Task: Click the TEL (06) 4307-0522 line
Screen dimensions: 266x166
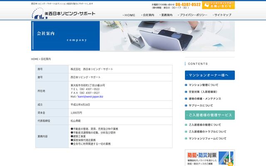Action: [85, 89]
